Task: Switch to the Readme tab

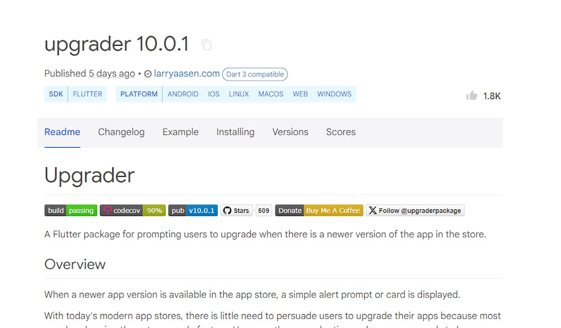Action: click(x=62, y=132)
